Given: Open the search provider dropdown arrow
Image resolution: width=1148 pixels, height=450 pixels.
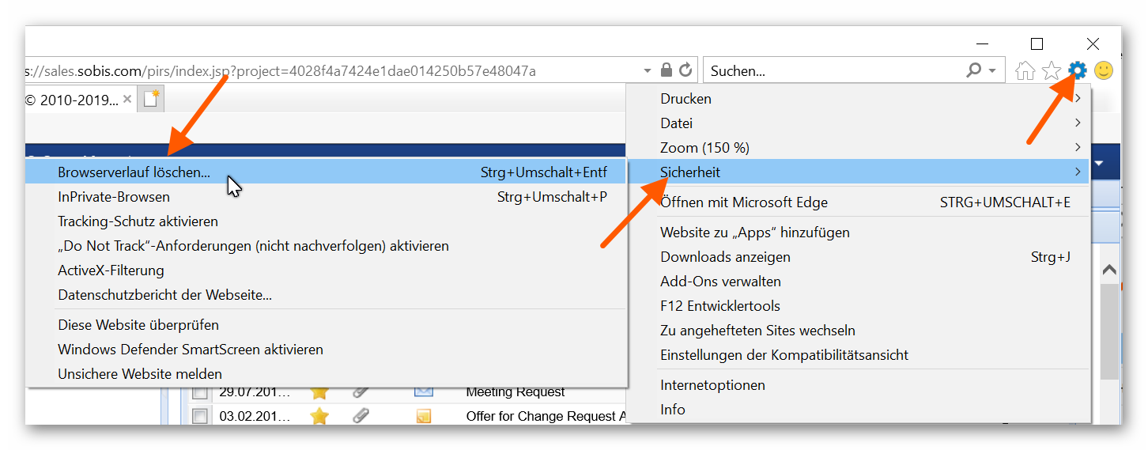Looking at the screenshot, I should [x=992, y=70].
